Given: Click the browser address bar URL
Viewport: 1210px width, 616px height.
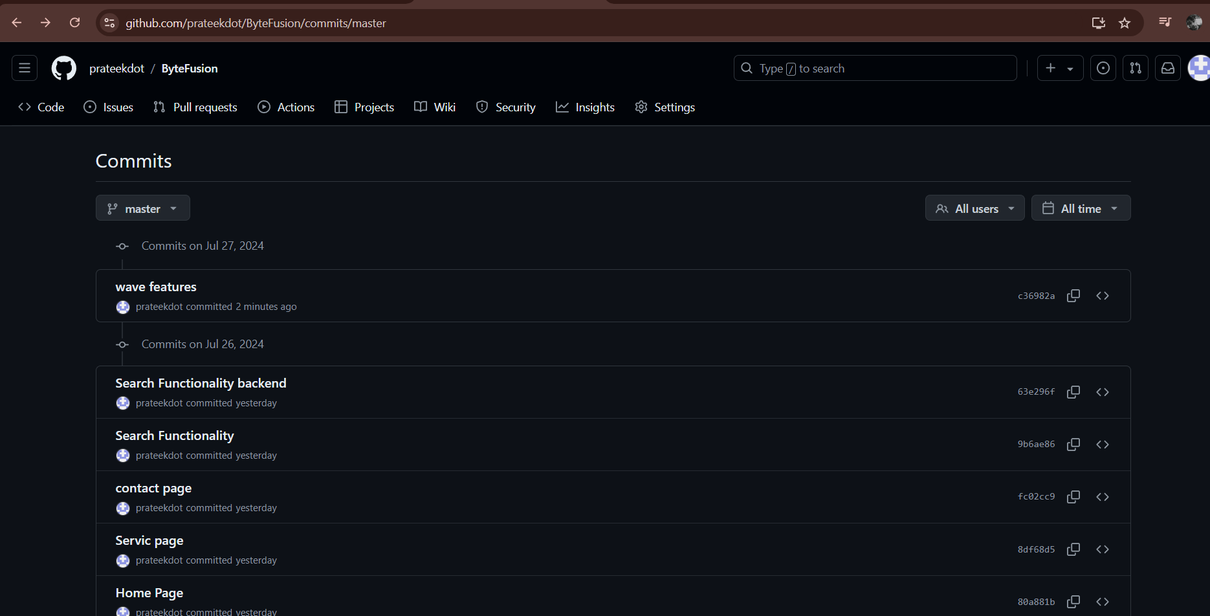Looking at the screenshot, I should click(256, 23).
